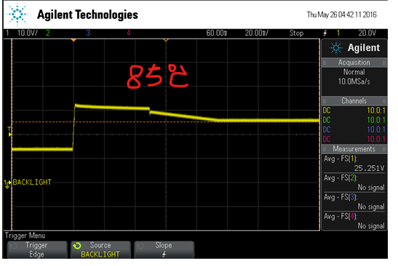Viewport: 398px width, 266px height.
Task: Click the timestamp Thu May 26 04:42:11 2016
Action: [342, 15]
